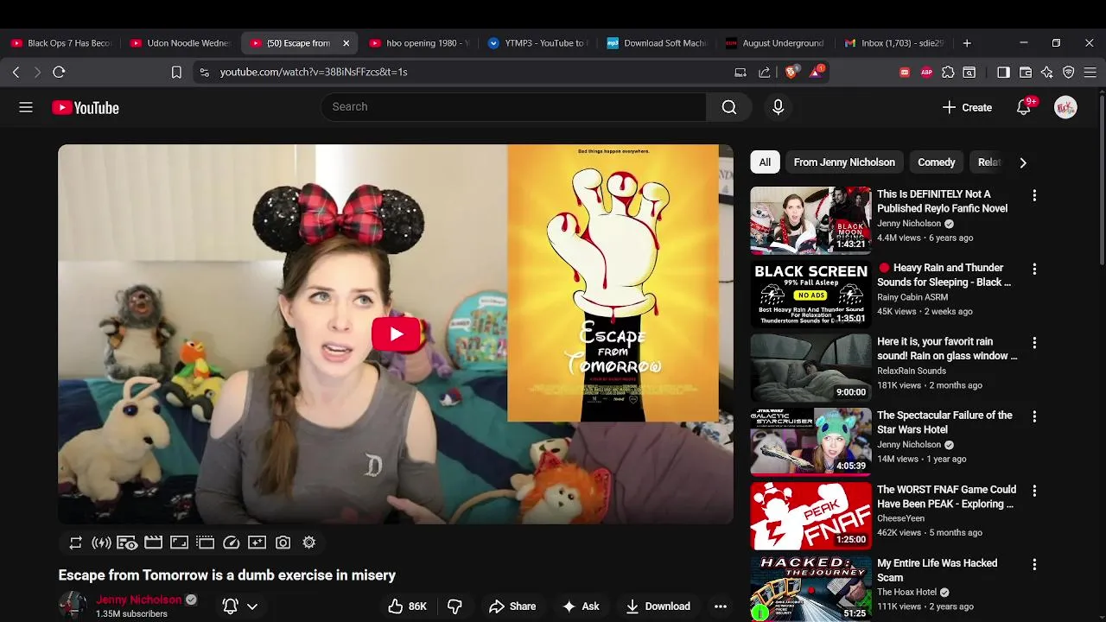Open the Jenny Nicholson channel link
The width and height of the screenshot is (1106, 622).
[x=138, y=600]
